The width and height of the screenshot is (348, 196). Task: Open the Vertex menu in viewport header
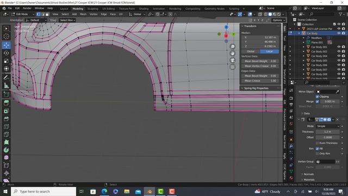coord(94,14)
